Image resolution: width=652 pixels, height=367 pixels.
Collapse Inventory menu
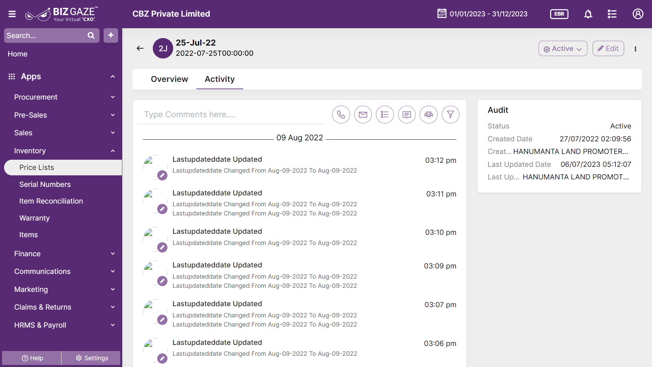pyautogui.click(x=113, y=151)
